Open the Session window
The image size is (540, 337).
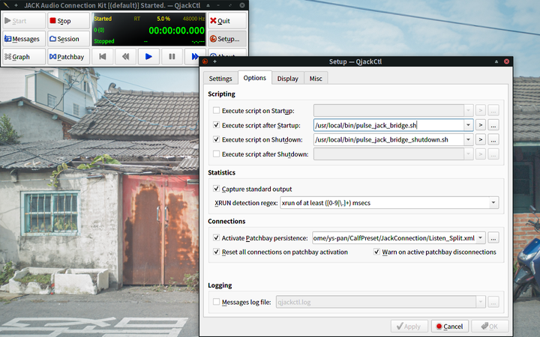(68, 39)
